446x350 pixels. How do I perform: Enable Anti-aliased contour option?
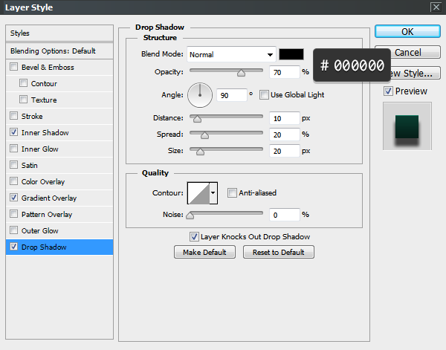pos(232,193)
